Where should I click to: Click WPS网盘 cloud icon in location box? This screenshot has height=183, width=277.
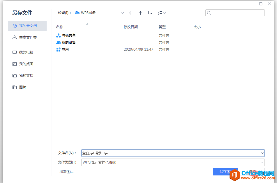tap(77, 13)
